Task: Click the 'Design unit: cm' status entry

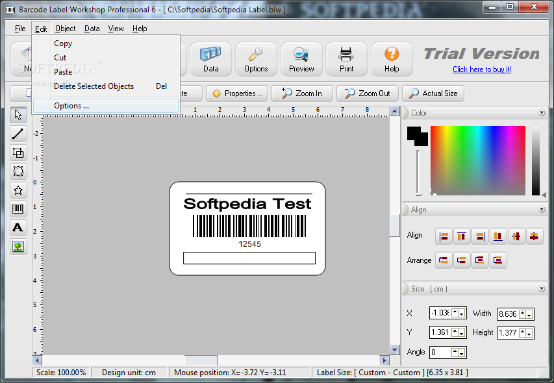Action: click(x=129, y=373)
